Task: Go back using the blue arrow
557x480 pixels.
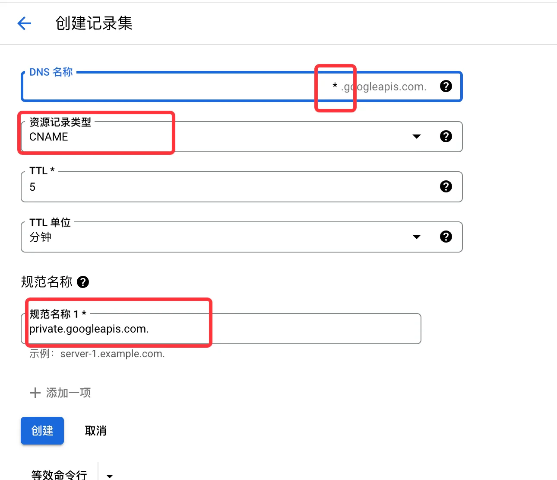Action: click(x=24, y=23)
